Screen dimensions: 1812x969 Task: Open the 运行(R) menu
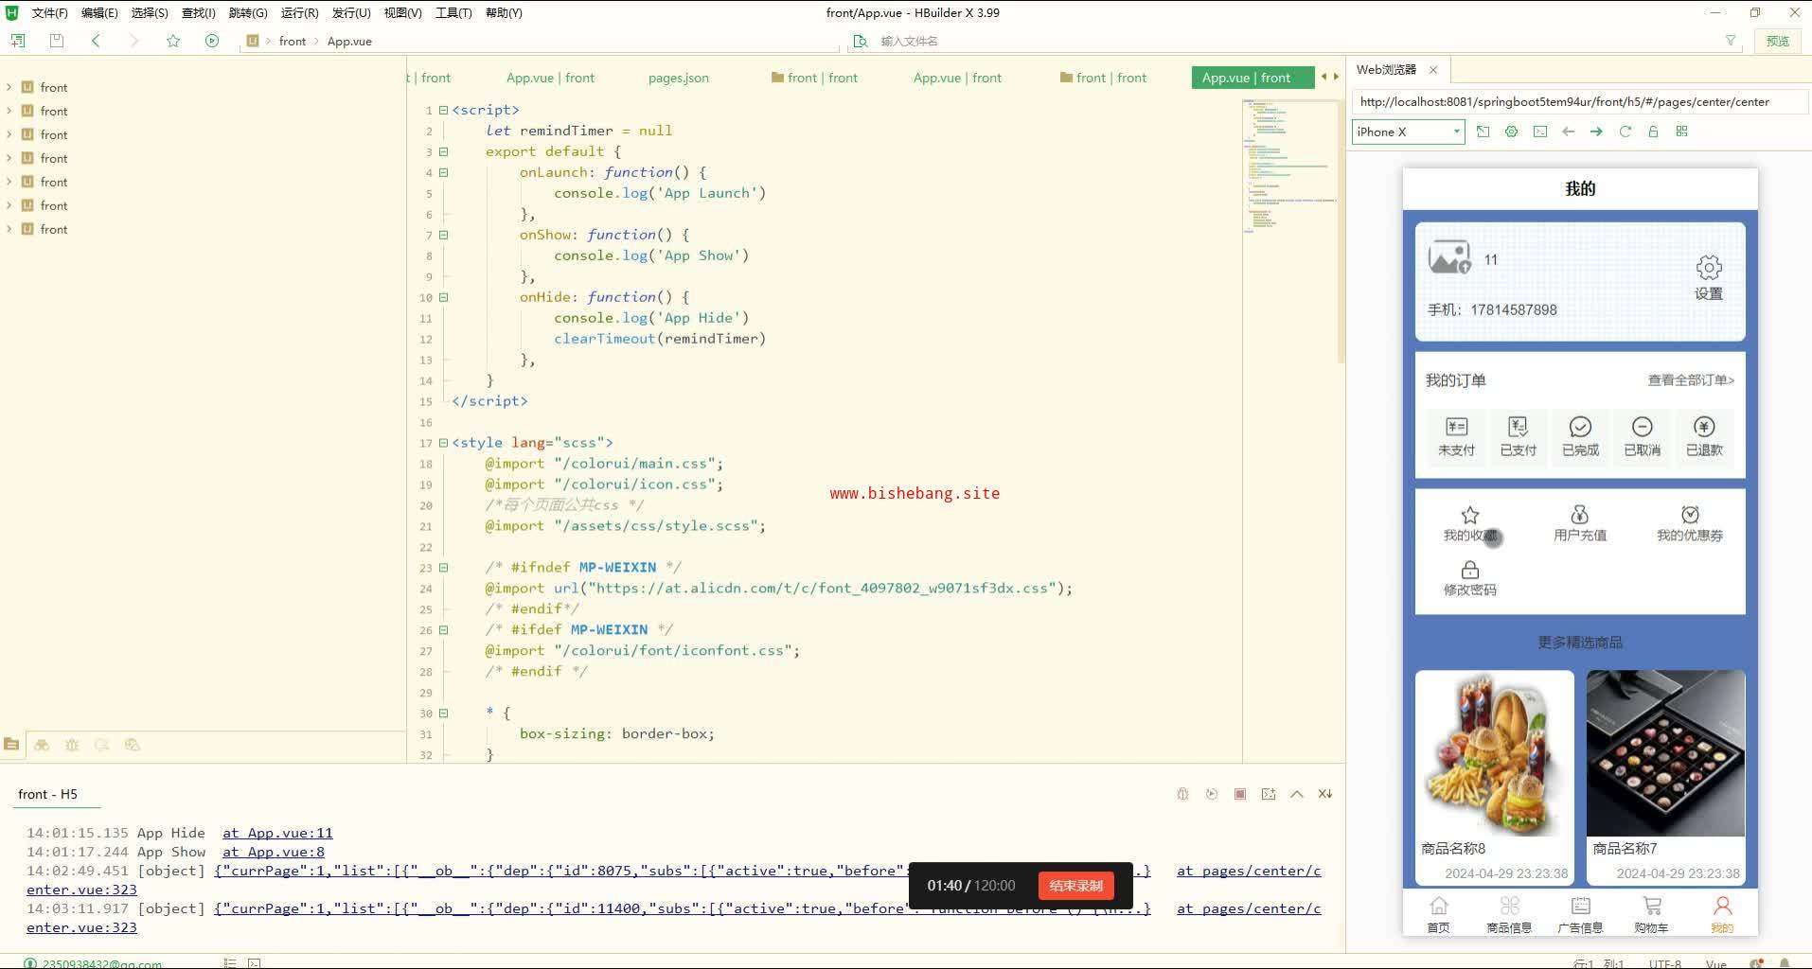click(x=299, y=12)
